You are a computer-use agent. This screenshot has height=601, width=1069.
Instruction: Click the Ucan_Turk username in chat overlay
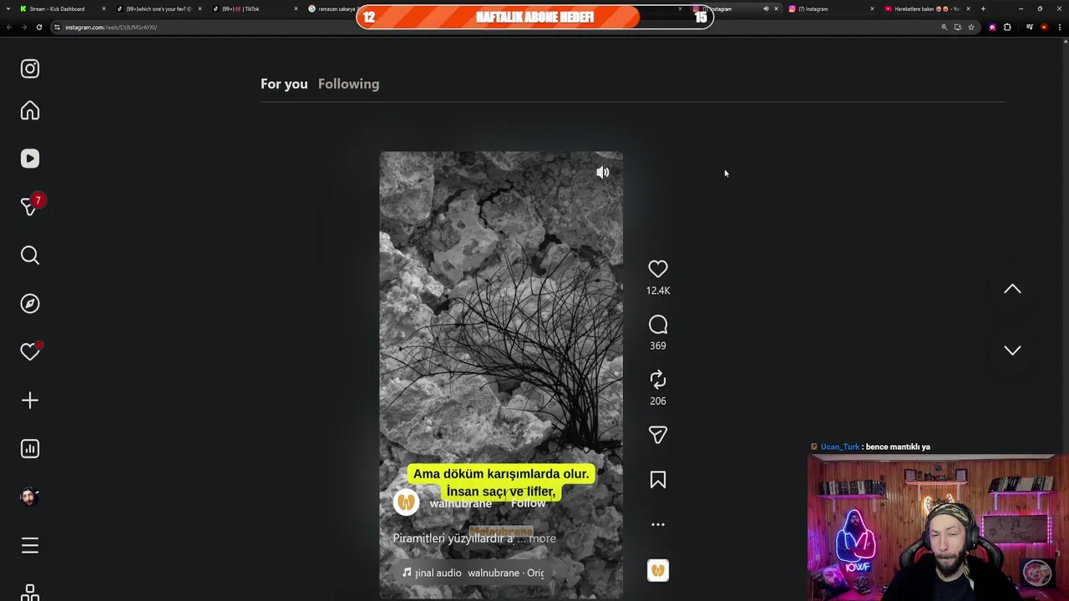click(840, 447)
